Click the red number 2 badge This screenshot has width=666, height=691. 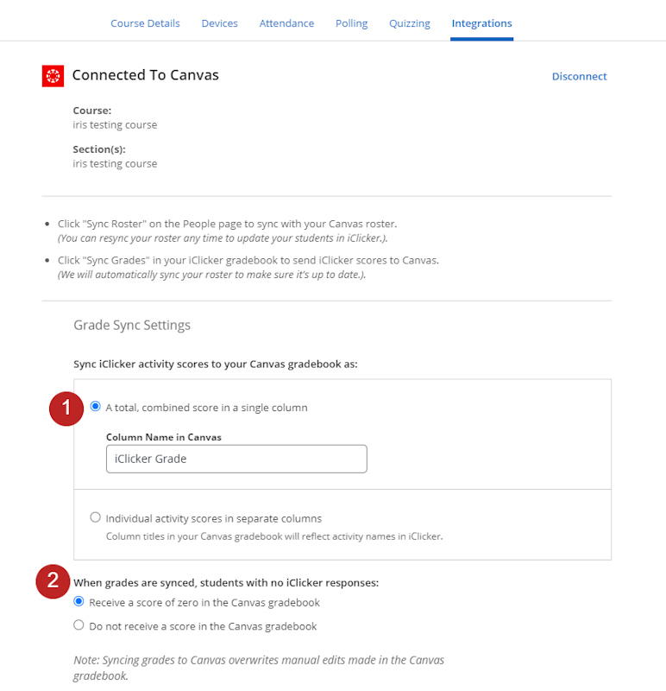[x=53, y=581]
